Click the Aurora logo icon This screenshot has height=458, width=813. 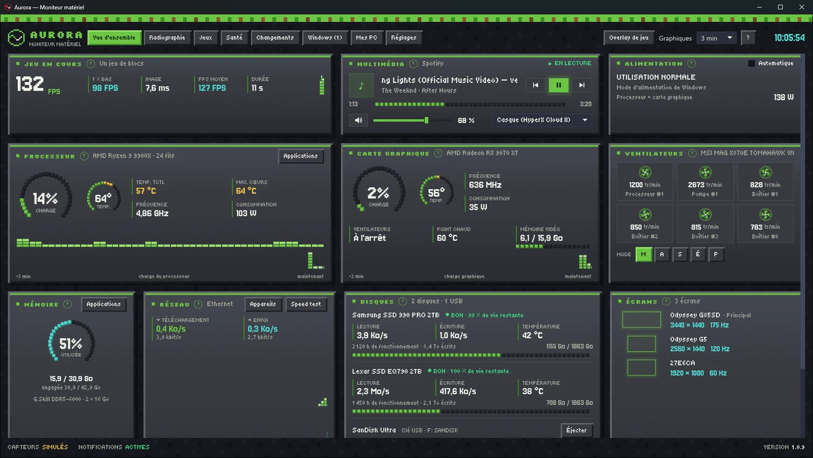(16, 38)
